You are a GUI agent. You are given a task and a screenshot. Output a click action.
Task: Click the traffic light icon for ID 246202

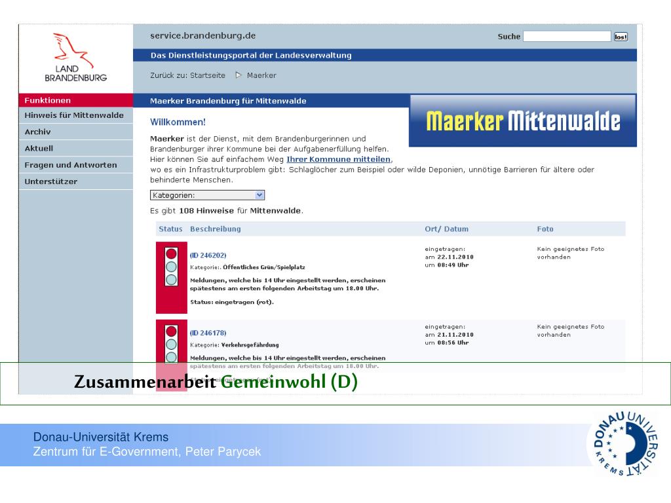[x=171, y=267]
